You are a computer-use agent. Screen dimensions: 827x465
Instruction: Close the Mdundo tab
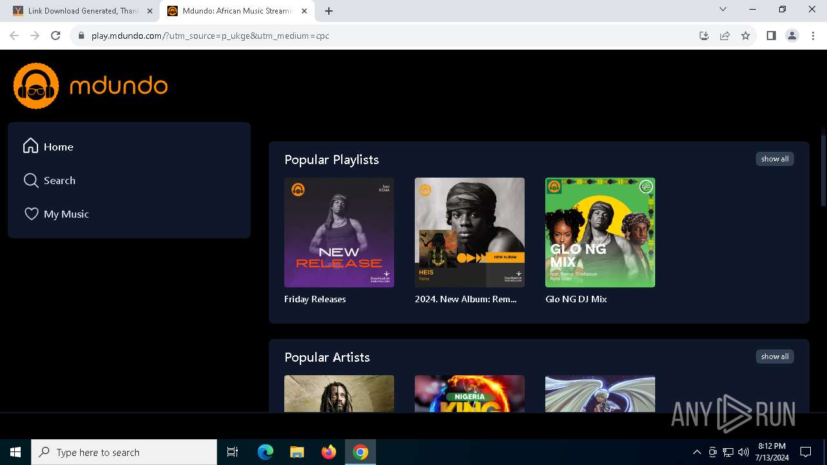[x=305, y=11]
